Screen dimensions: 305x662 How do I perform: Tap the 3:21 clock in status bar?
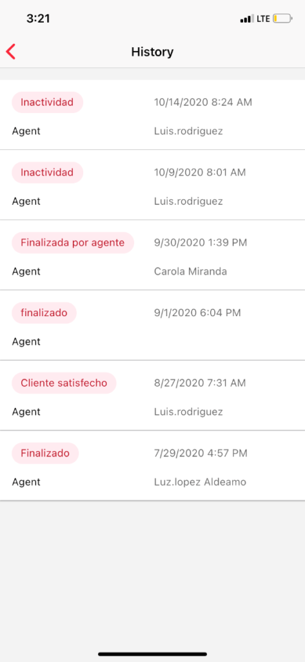pyautogui.click(x=38, y=19)
